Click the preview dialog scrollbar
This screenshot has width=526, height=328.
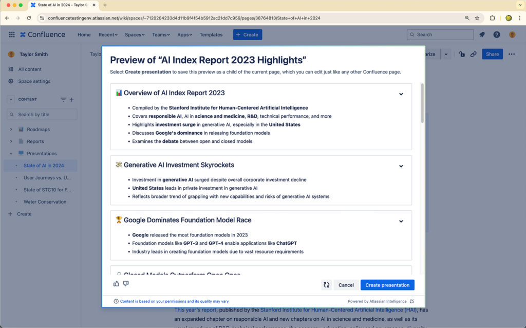tap(422, 103)
